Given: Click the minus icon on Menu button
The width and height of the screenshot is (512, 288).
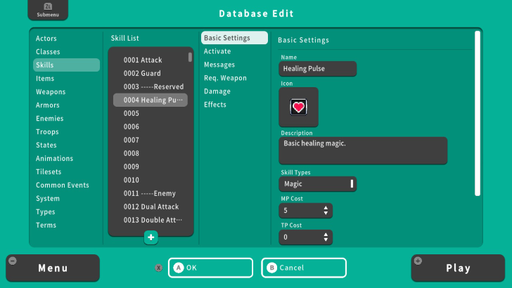Looking at the screenshot, I should 13,261.
